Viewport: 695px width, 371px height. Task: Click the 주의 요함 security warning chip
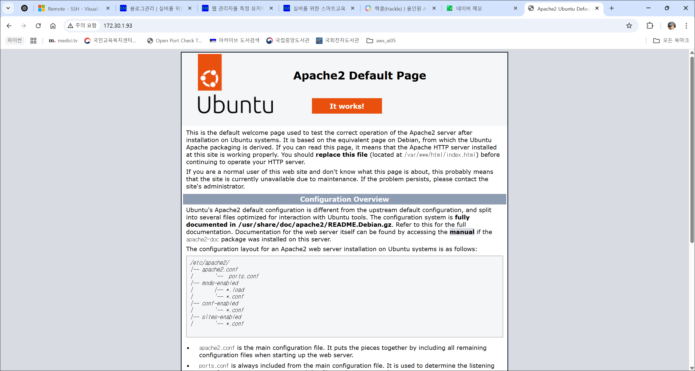click(x=83, y=26)
